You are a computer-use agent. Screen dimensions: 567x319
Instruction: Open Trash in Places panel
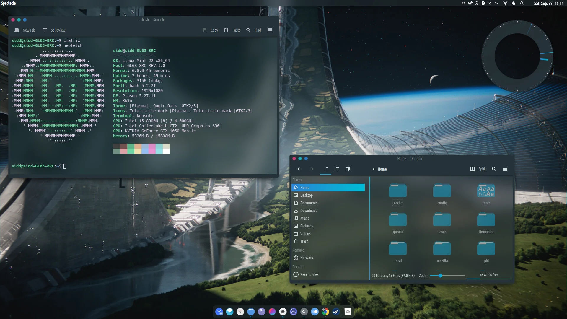point(328,241)
